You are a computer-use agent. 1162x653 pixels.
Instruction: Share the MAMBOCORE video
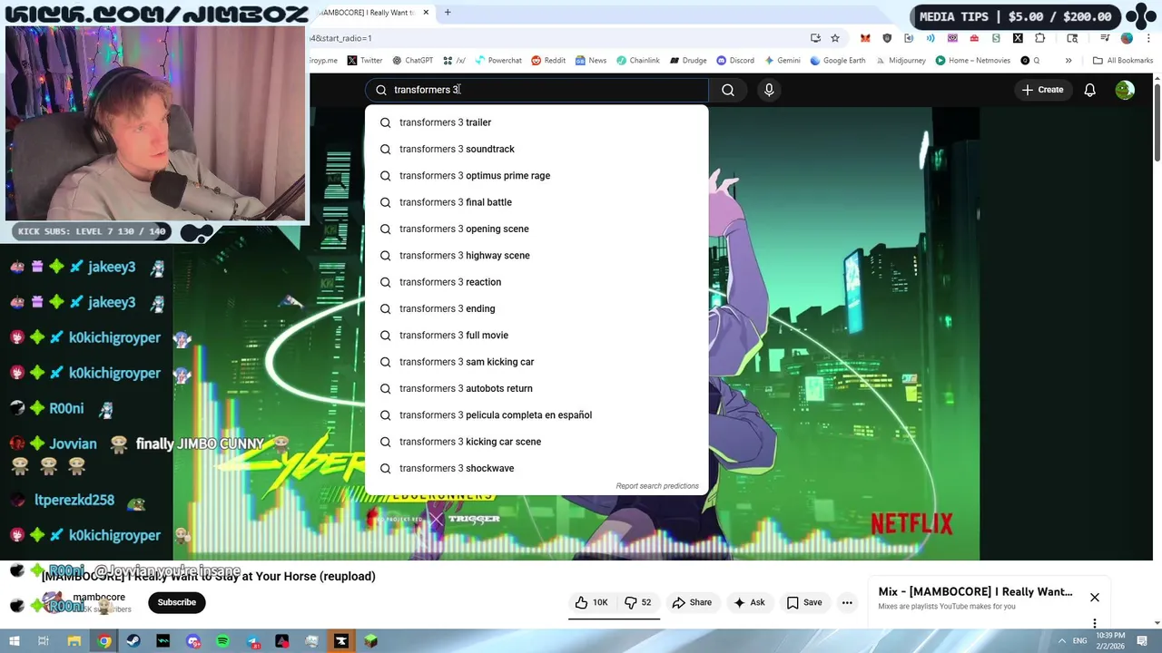(x=692, y=602)
